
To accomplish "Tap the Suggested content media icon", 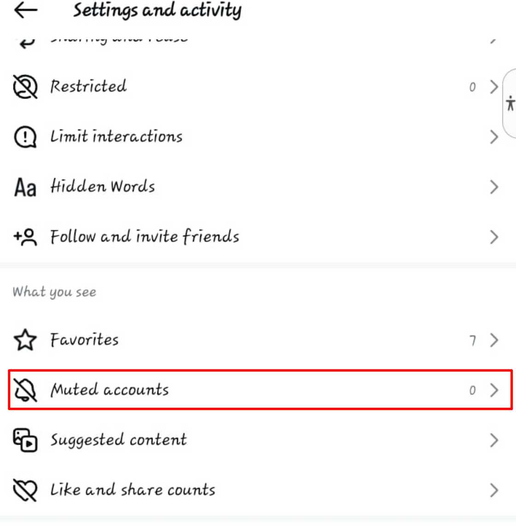I will 25,439.
